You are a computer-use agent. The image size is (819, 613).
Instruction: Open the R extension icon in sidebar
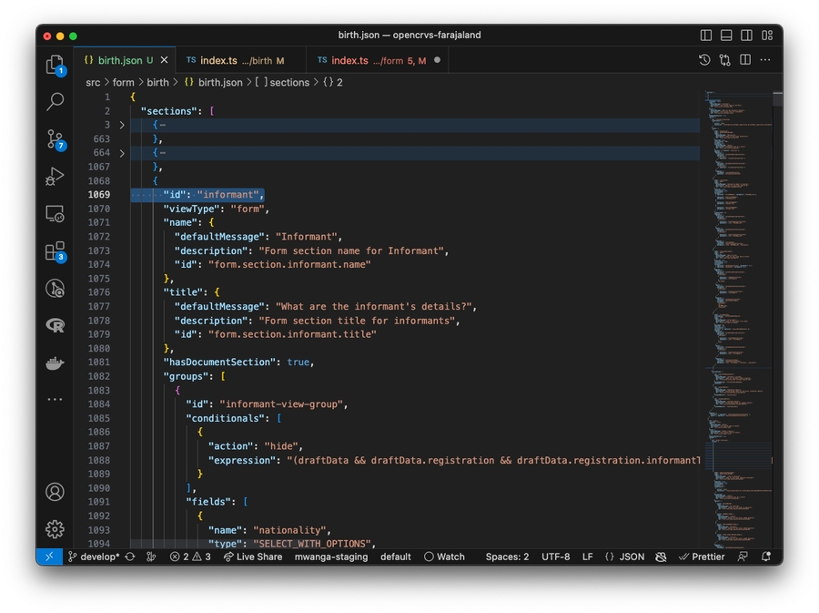click(55, 325)
